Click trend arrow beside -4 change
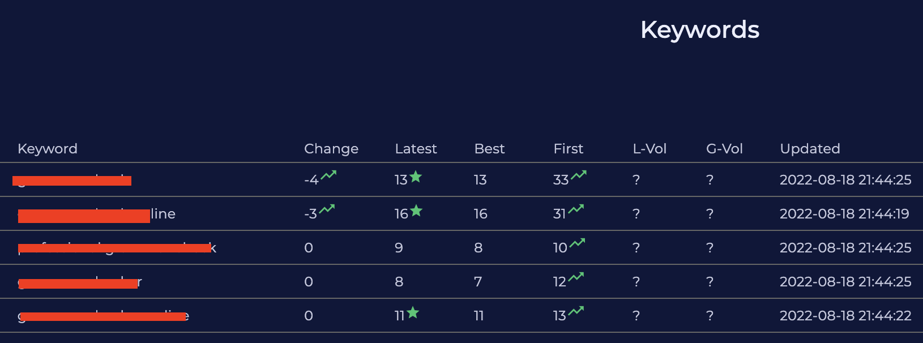The width and height of the screenshot is (923, 343). (x=328, y=175)
